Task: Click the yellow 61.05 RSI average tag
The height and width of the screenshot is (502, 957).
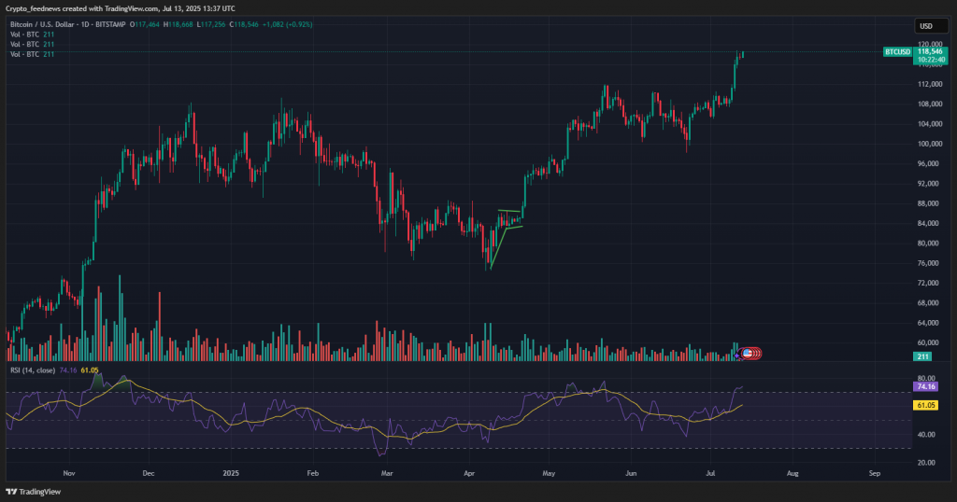Action: click(927, 406)
